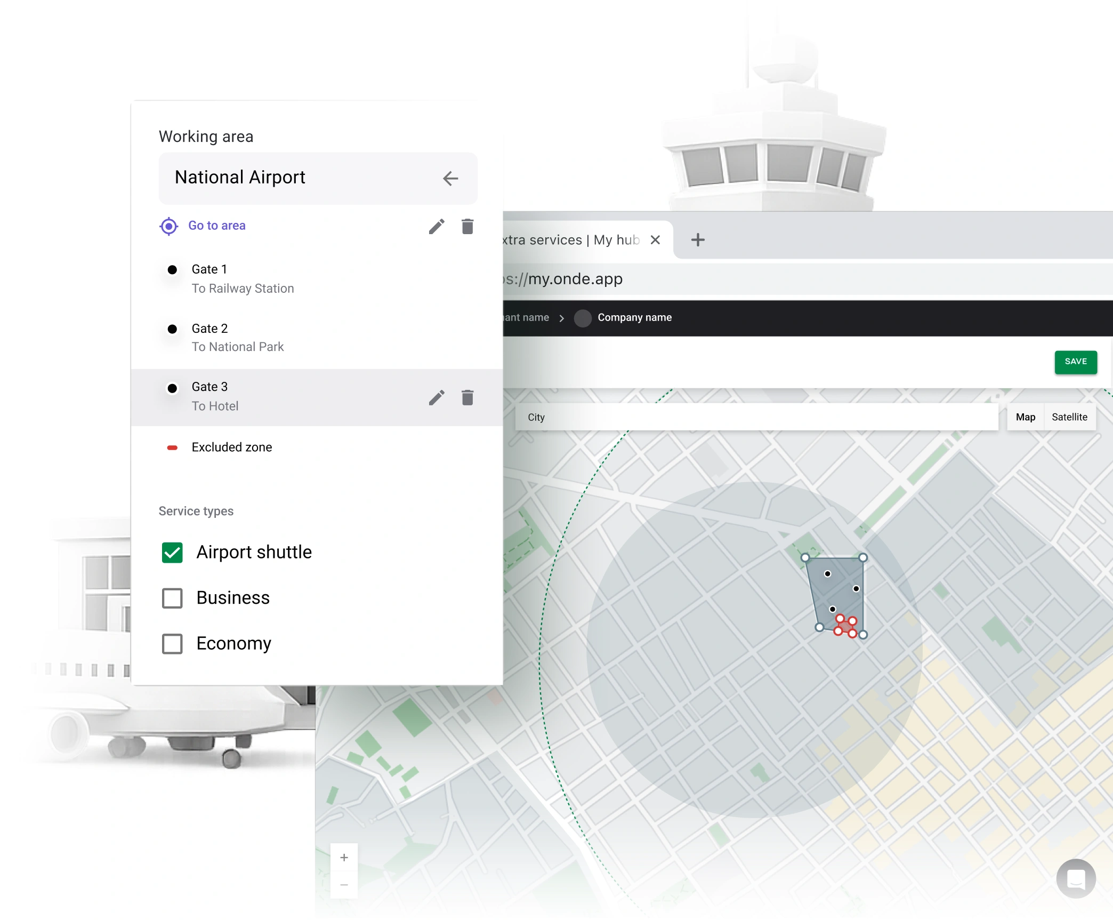This screenshot has height=920, width=1113.
Task: Click the back arrow beside National Airport
Action: 450,178
